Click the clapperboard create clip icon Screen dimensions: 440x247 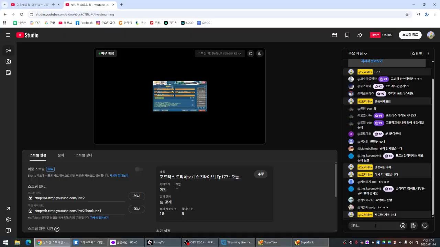pos(334,35)
